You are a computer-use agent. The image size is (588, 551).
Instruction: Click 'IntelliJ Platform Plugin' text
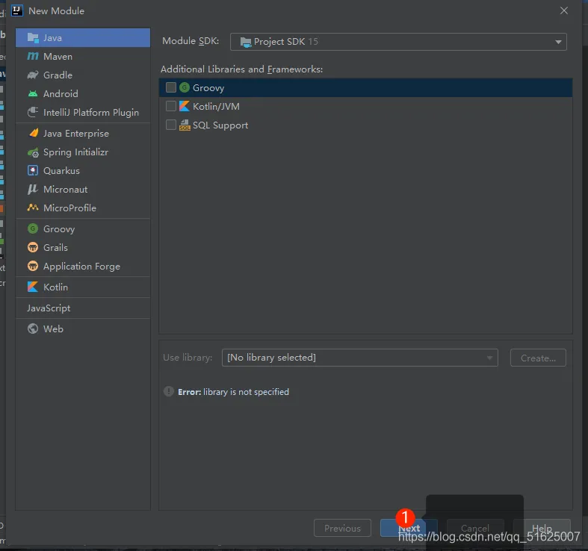point(91,113)
